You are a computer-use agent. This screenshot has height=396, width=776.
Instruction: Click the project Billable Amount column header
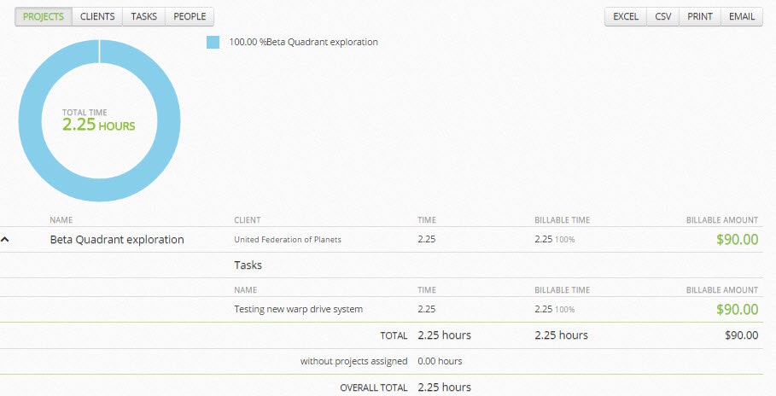(x=721, y=220)
